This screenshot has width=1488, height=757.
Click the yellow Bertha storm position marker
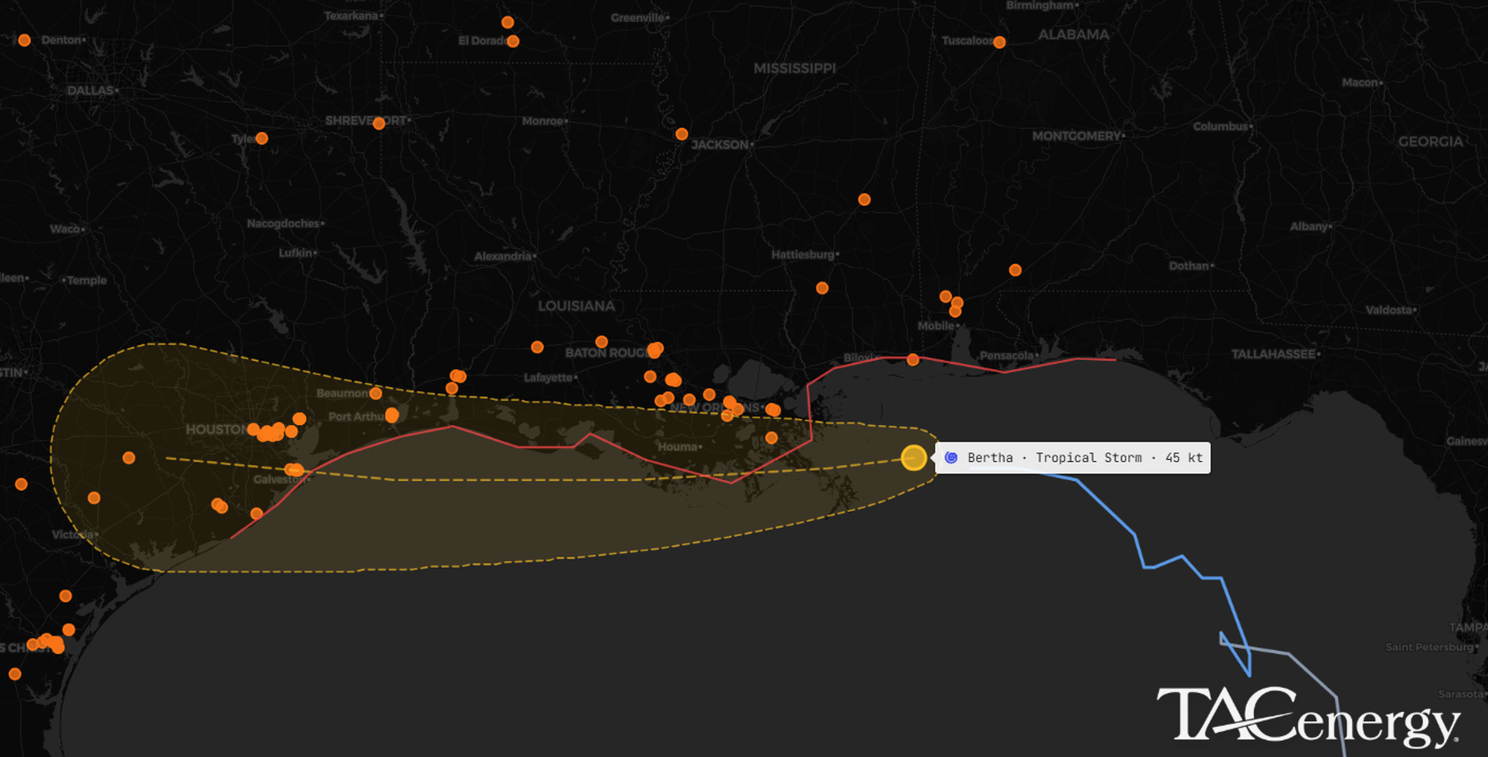(x=913, y=458)
